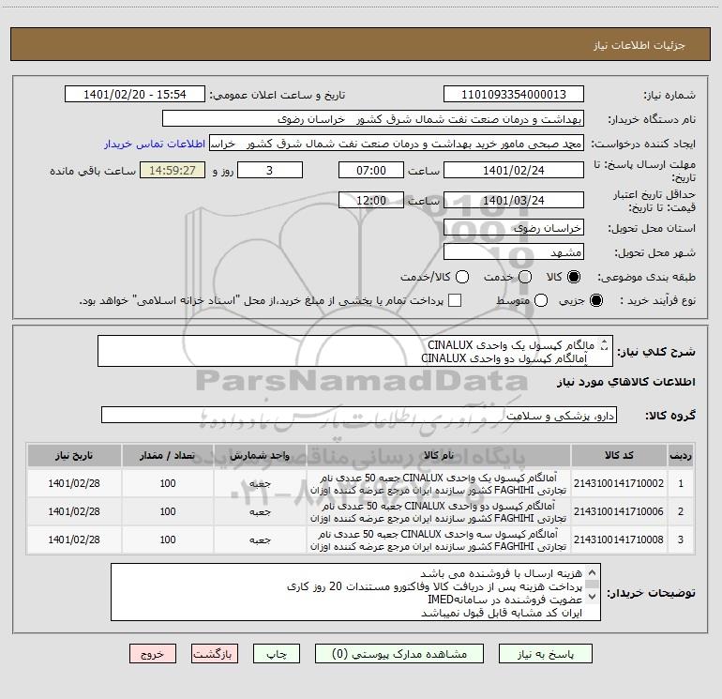Click the واحد شمارش column header
Viewport: 722px width, 699px height.
pos(260,456)
